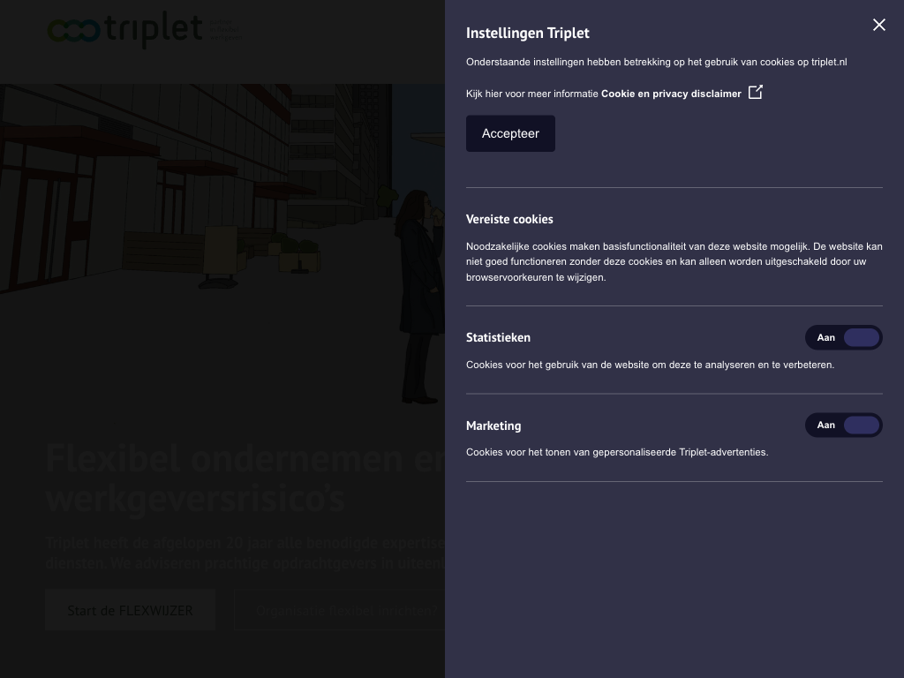Click the Triplet logo in the header
This screenshot has height=678, width=904.
[144, 29]
